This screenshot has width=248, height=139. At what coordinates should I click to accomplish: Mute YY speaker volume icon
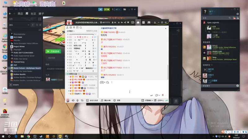tap(73, 100)
